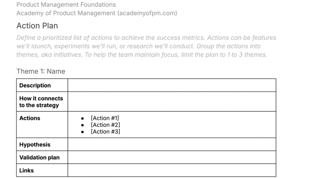This screenshot has width=317, height=178.
Task: Click the 'Hypothesis' label cell
Action: point(35,144)
